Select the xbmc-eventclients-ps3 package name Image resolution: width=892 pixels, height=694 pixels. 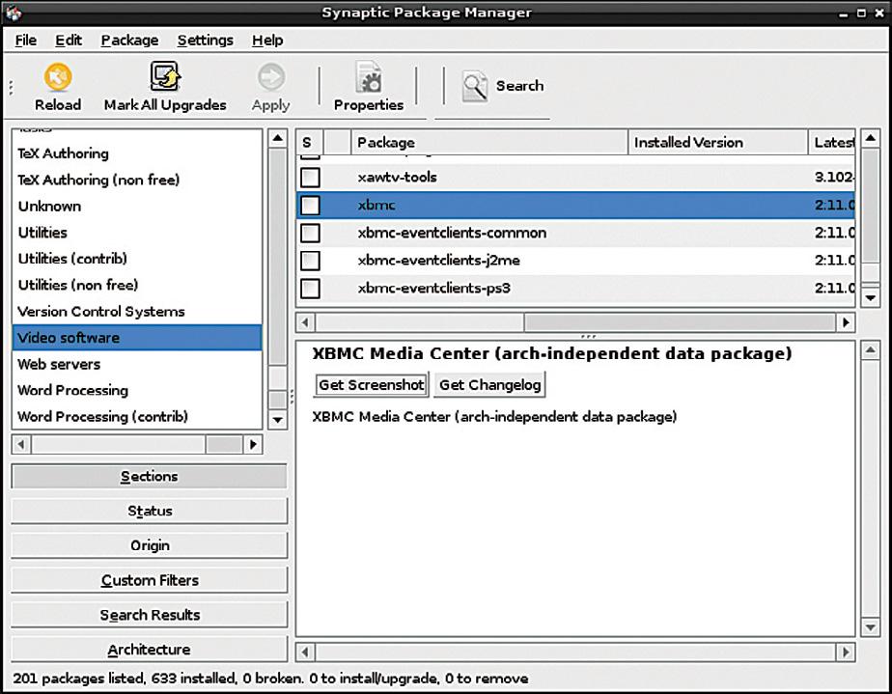[434, 288]
